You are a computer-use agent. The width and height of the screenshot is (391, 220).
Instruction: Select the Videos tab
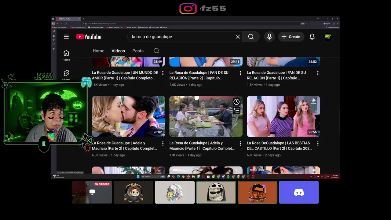(118, 51)
